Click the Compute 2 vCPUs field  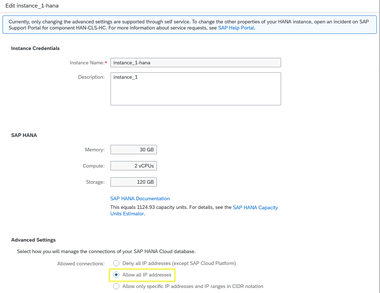134,166
